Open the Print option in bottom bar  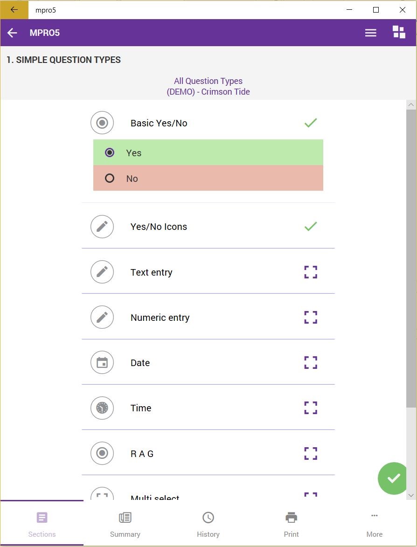[292, 524]
